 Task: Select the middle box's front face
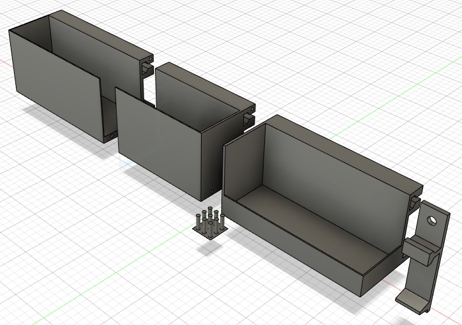click(159, 144)
